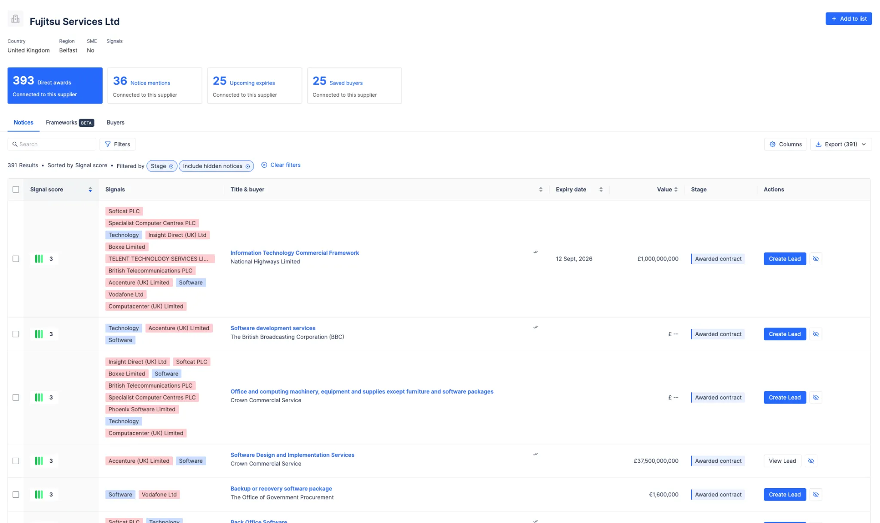Switch to the Buyers tab
The height and width of the screenshot is (523, 880).
[116, 122]
